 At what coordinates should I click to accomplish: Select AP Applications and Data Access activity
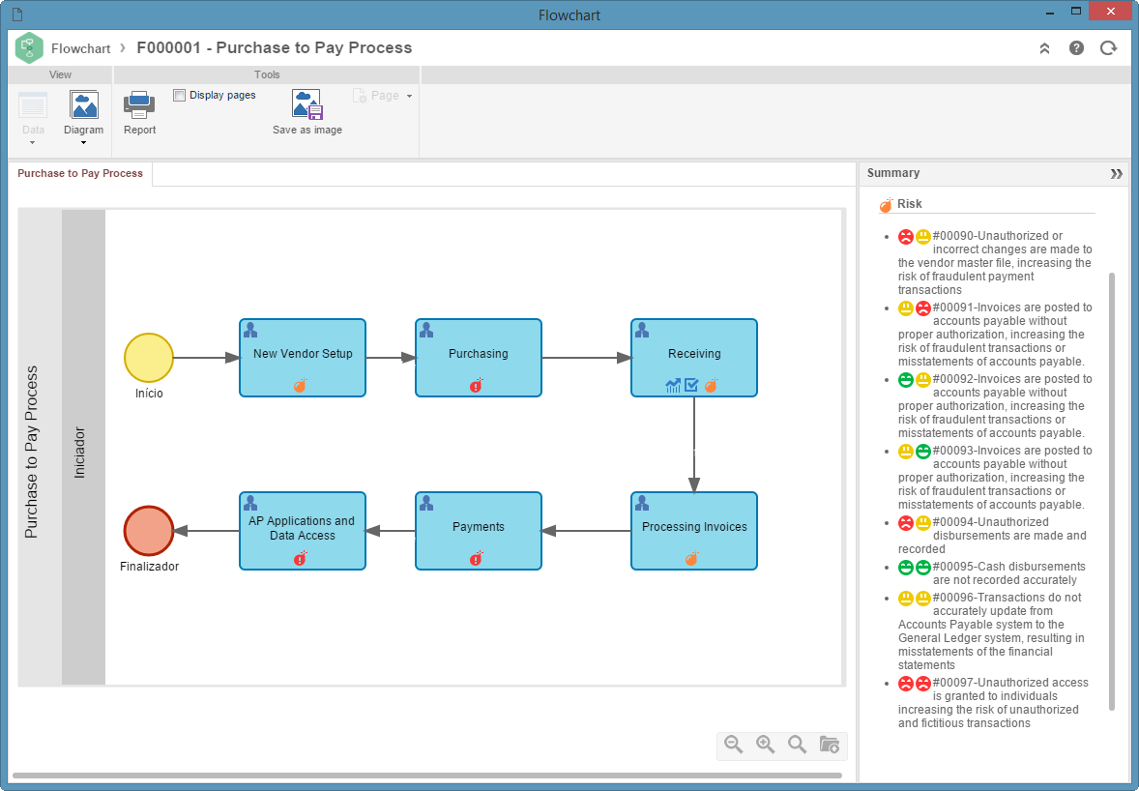303,531
